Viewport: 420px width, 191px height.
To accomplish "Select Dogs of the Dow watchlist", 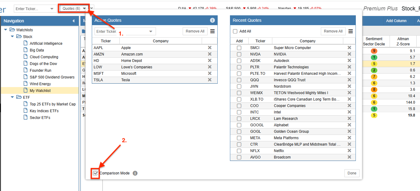I will tap(43, 63).
